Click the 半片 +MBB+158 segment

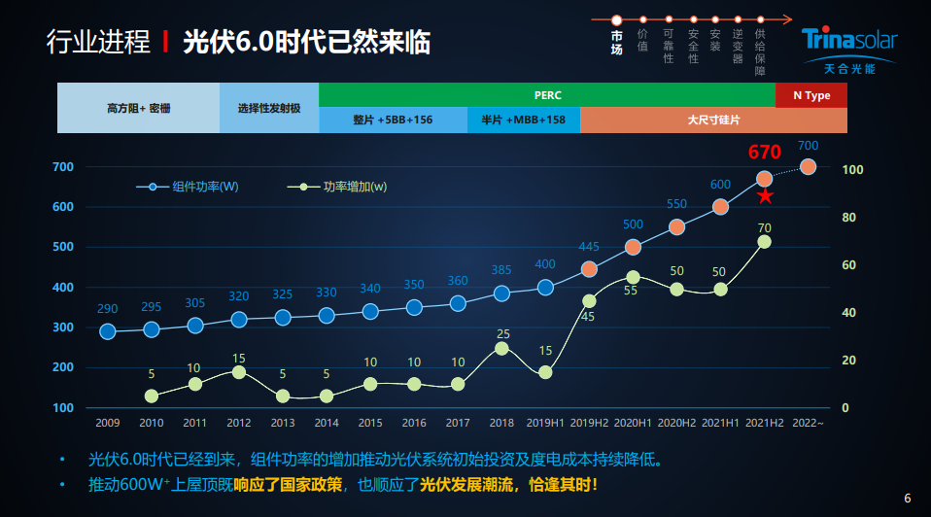(x=524, y=121)
